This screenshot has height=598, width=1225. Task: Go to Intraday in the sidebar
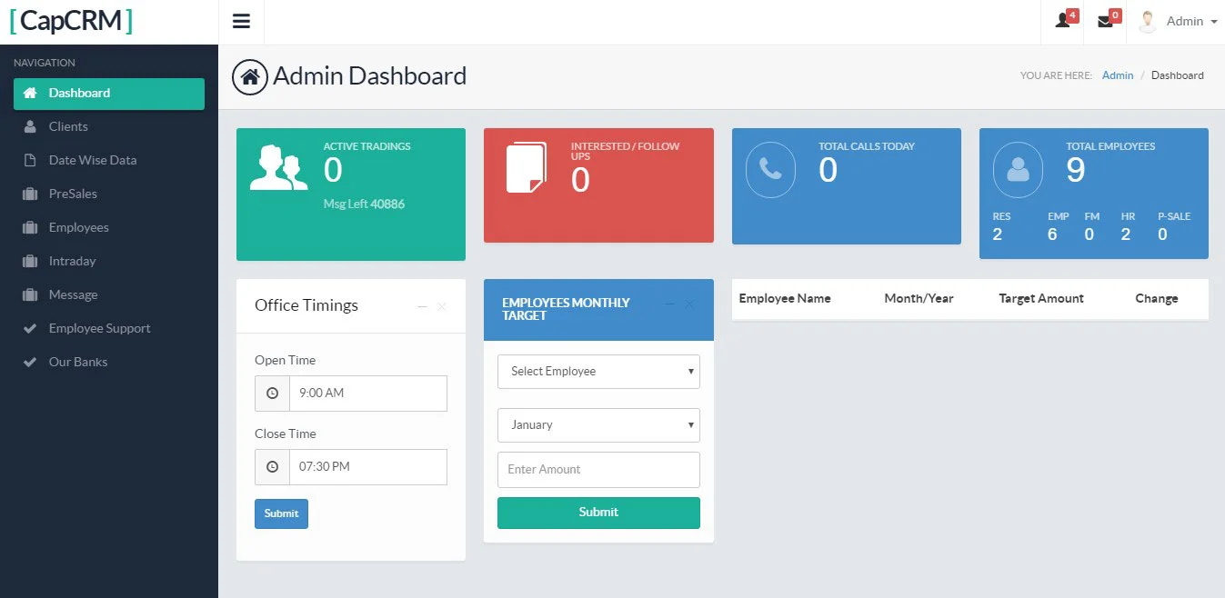pos(109,261)
